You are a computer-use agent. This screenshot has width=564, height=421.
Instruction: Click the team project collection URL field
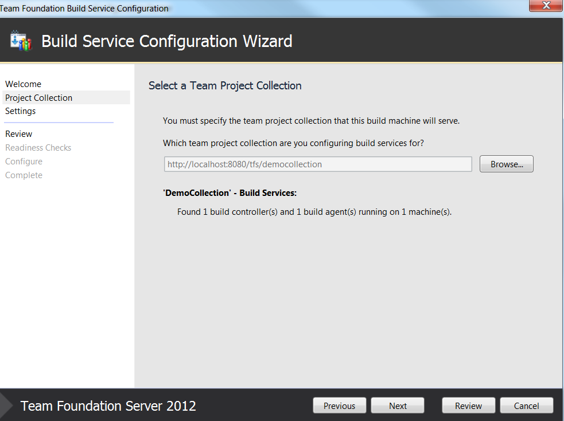coord(318,164)
